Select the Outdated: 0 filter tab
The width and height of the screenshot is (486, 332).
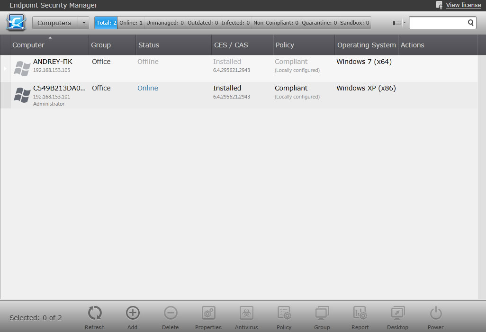click(x=203, y=23)
